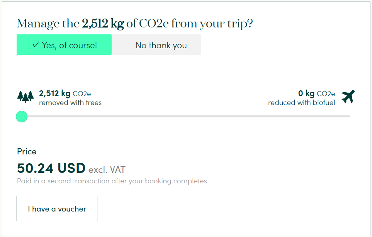Viewport: 372px width, 237px height.
Task: Click the "Paid in a second transaction" note
Action: pyautogui.click(x=112, y=181)
